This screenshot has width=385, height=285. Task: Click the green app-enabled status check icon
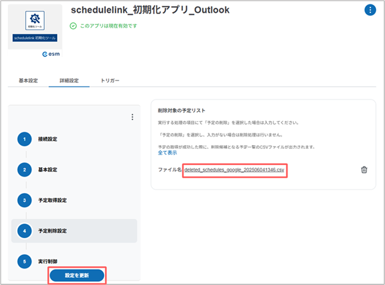pos(74,26)
